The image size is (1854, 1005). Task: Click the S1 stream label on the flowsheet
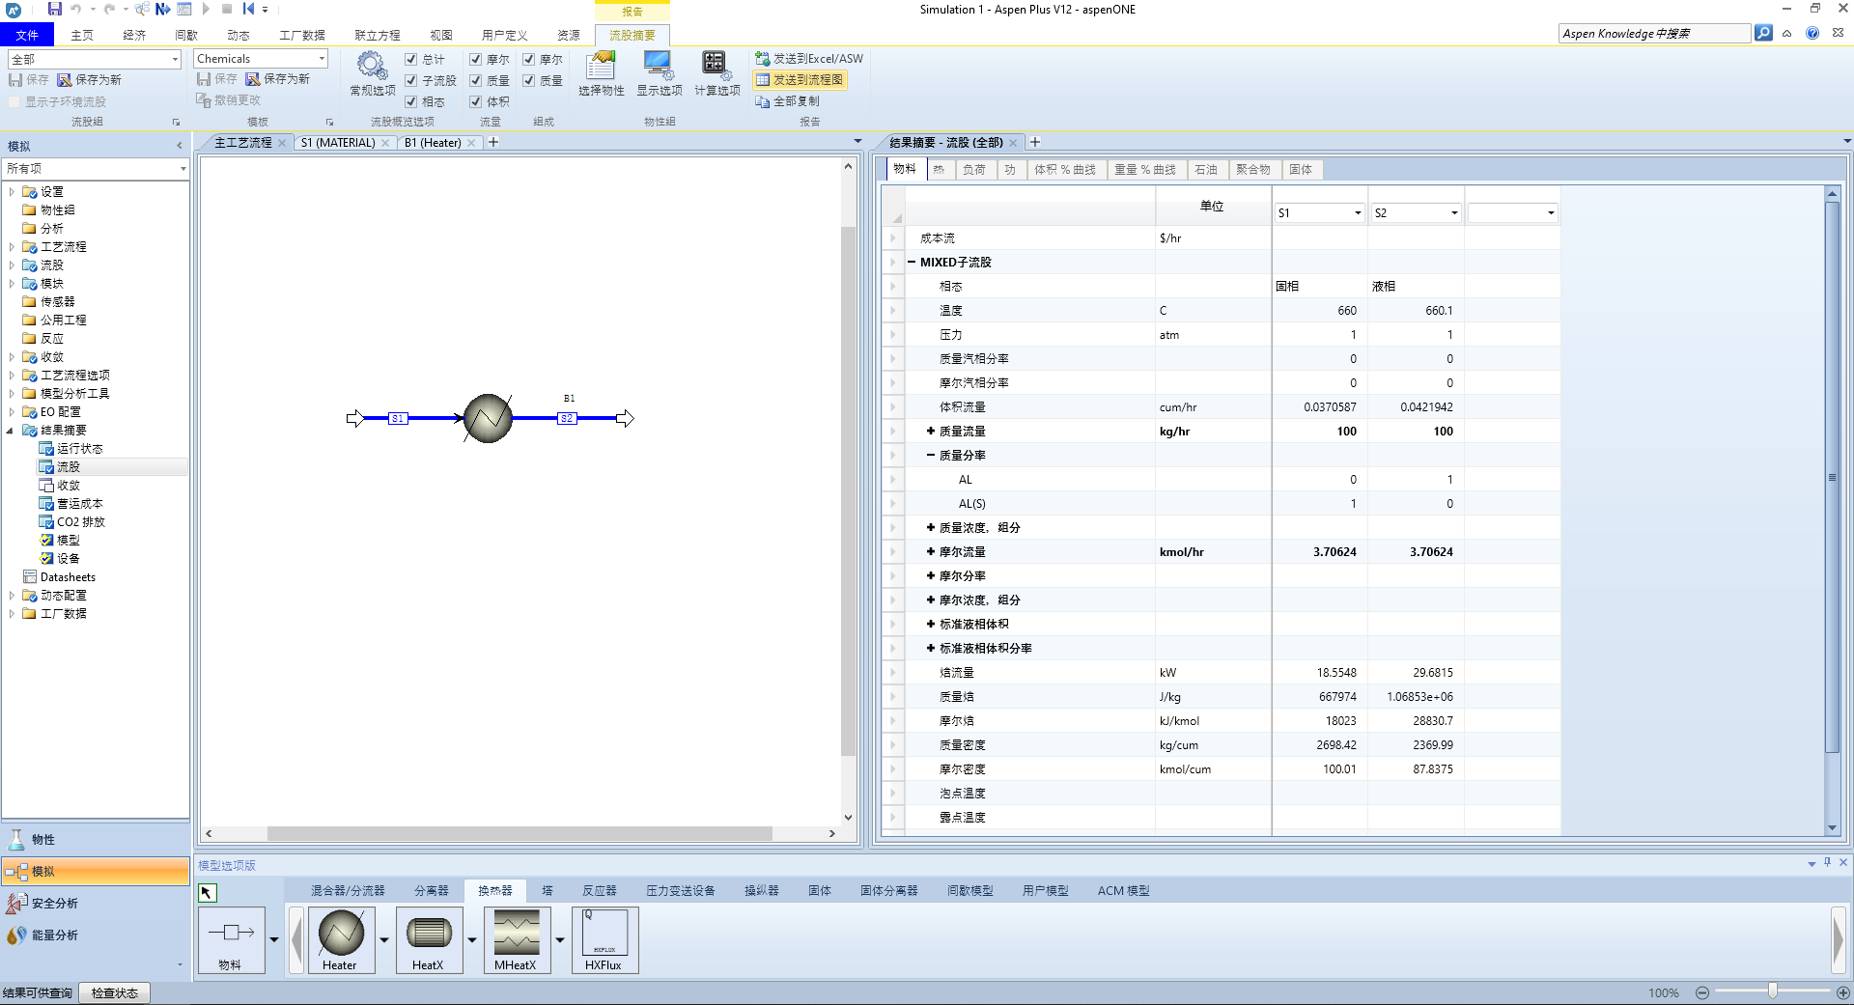(397, 418)
